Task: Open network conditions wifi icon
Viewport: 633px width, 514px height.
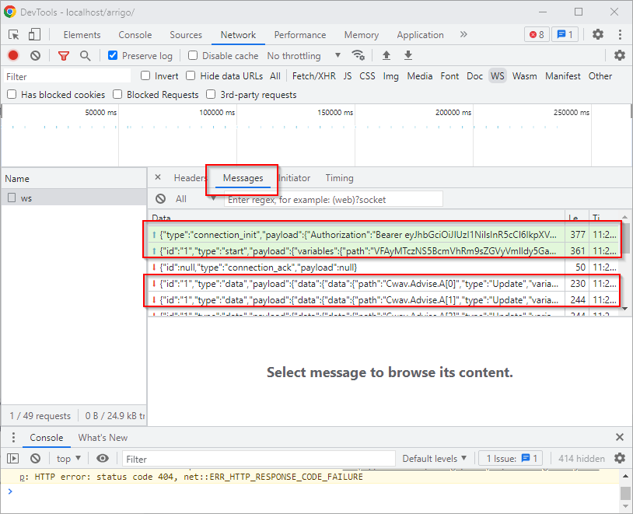Action: [x=358, y=55]
